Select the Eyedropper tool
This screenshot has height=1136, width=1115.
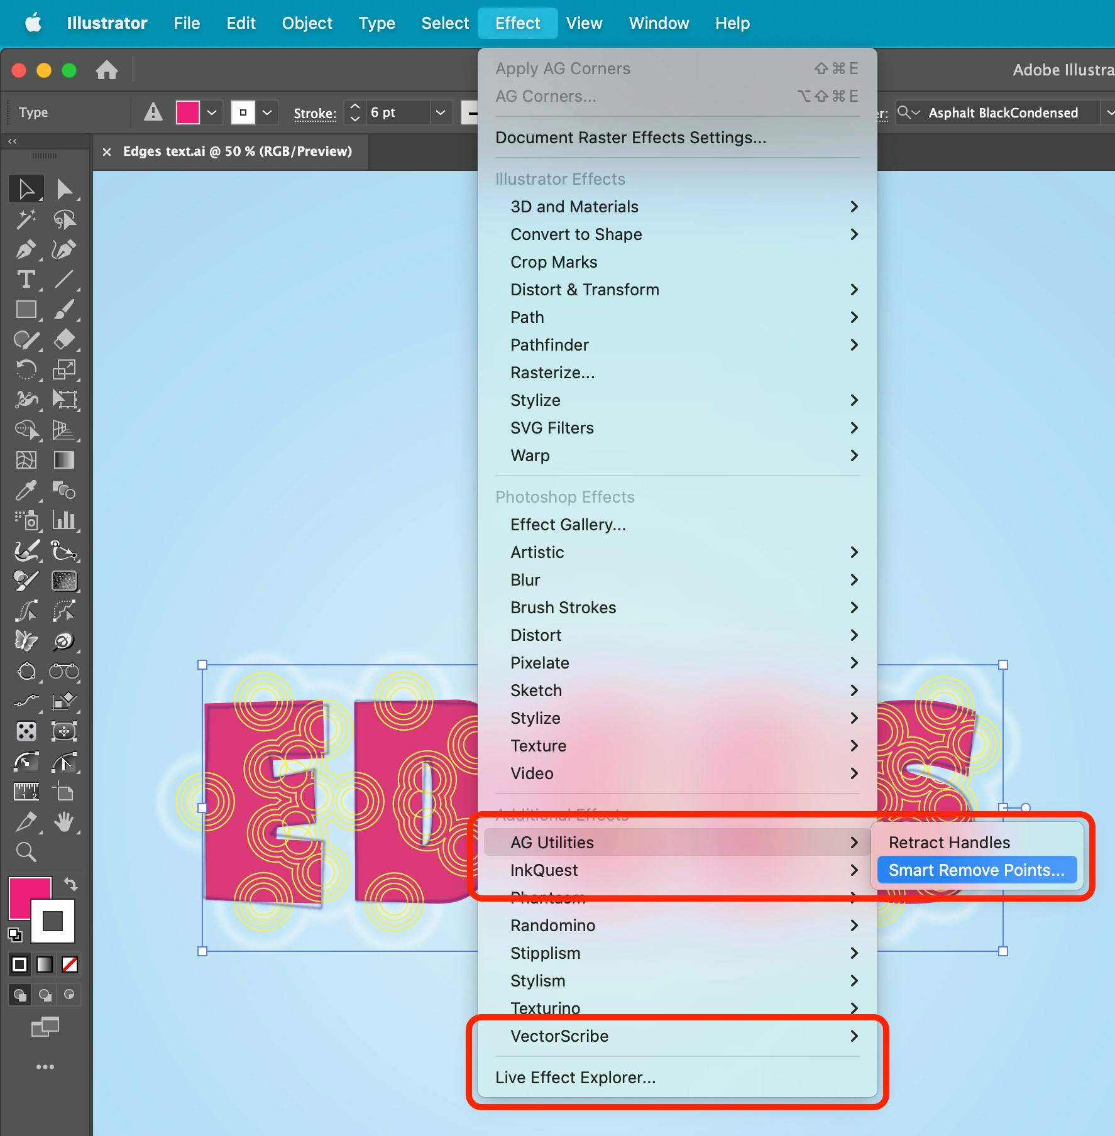click(26, 491)
